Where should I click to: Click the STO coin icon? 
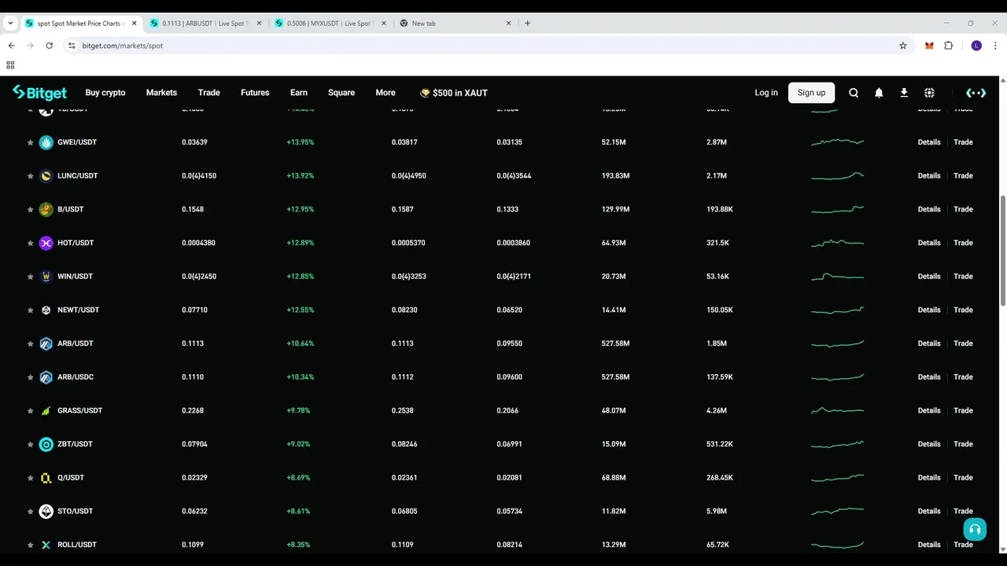(46, 511)
